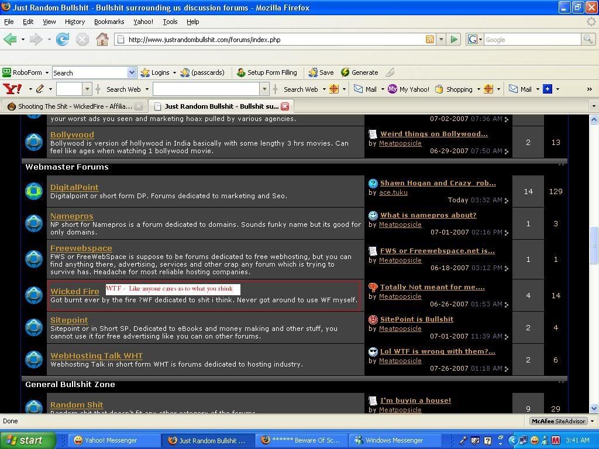Click the McAfee SiteAdvisor status button
The width and height of the screenshot is (599, 449).
pos(559,421)
